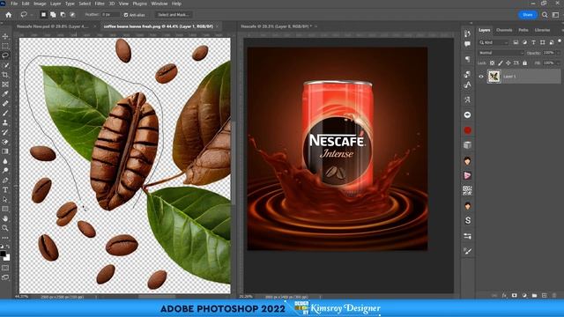Select the Dodge tool
The height and width of the screenshot is (317, 564).
pyautogui.click(x=5, y=170)
